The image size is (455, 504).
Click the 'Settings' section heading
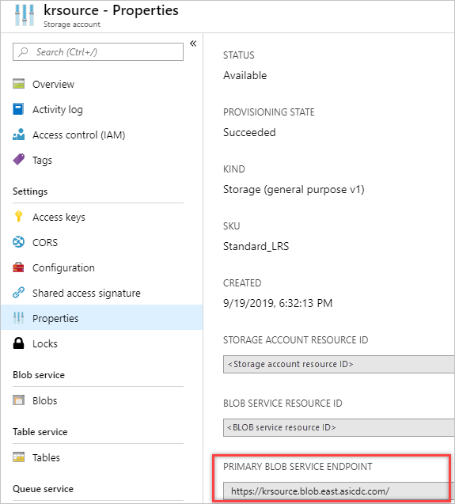click(30, 191)
